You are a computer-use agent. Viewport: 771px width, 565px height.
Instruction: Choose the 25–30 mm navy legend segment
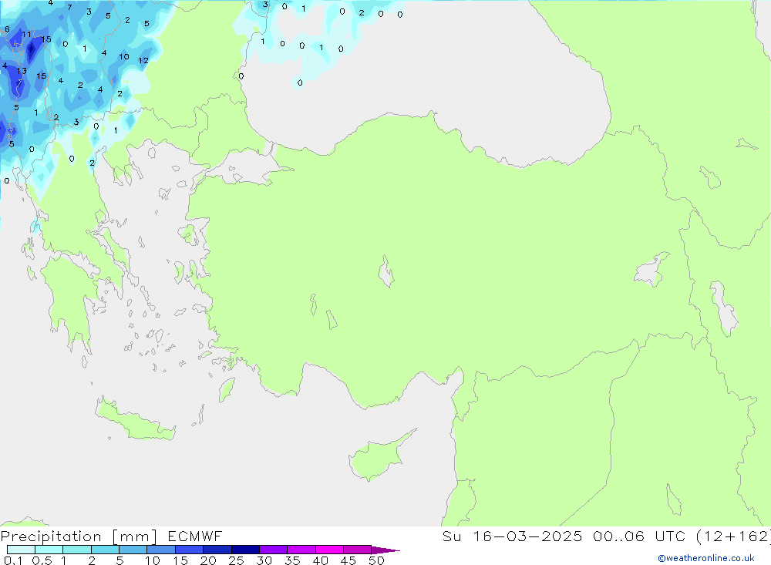[x=245, y=550]
